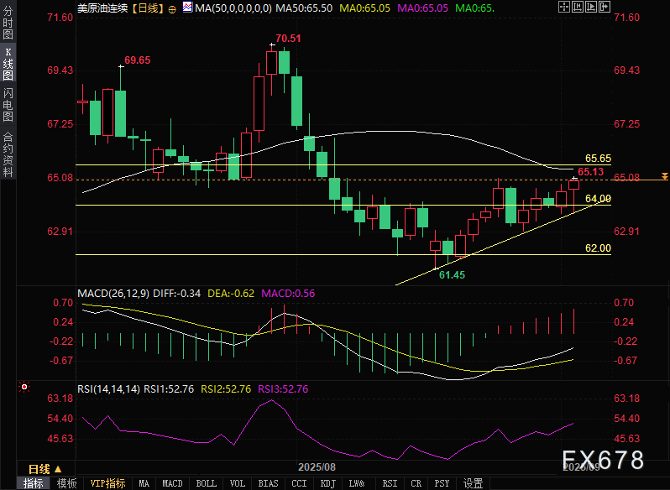Viewport: 670px width, 490px height.
Task: Click the 65.65 resistance line label
Action: (x=598, y=159)
